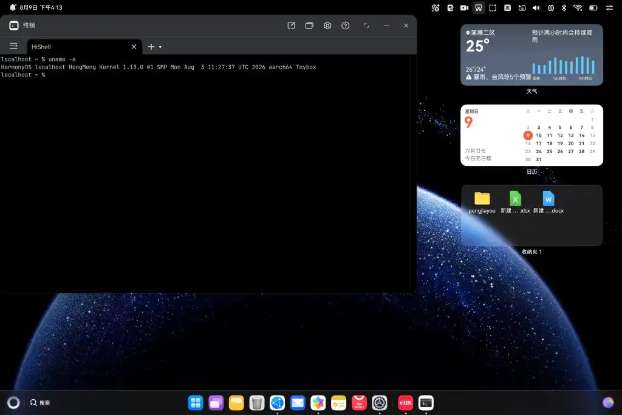Open the Notes app in dock
The image size is (622, 415).
[x=338, y=403]
